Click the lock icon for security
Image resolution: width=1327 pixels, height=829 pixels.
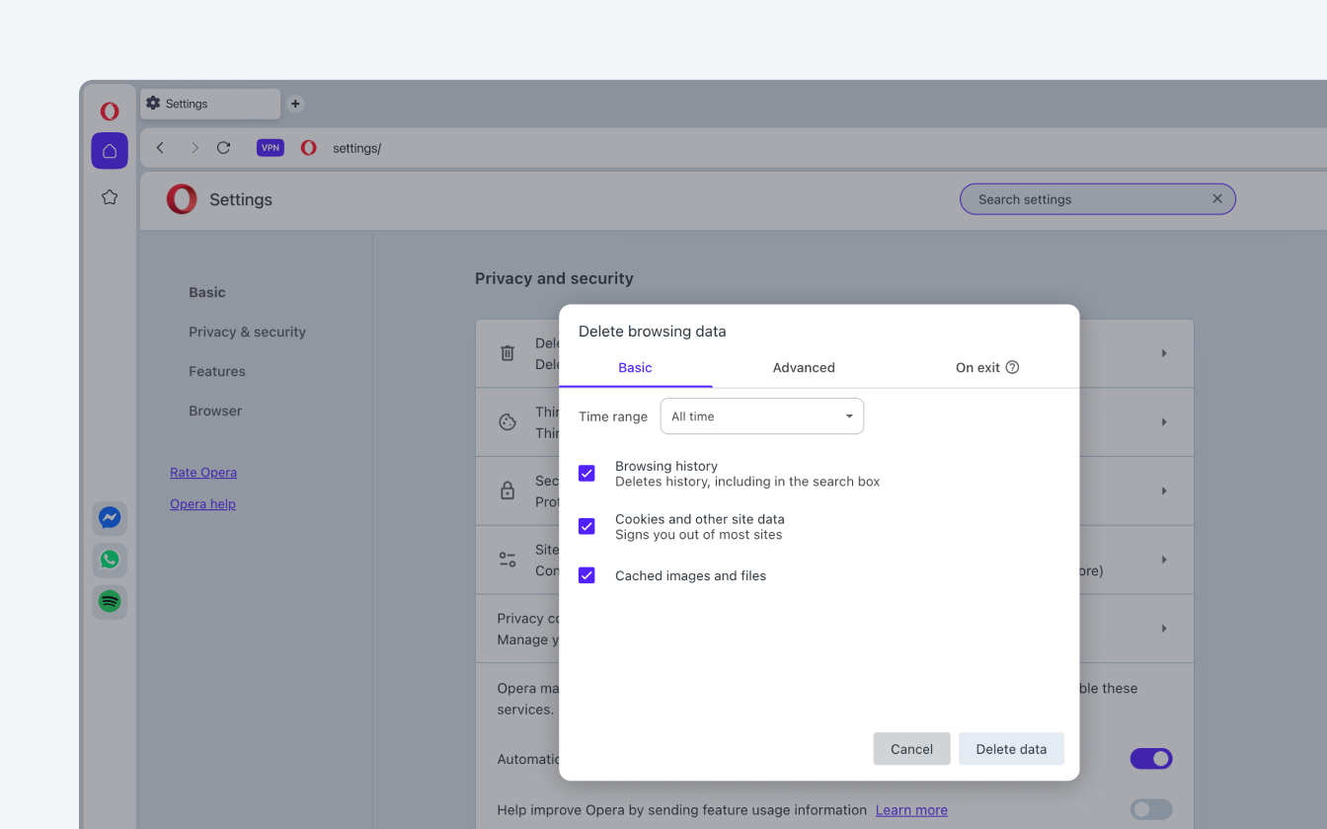(x=507, y=490)
